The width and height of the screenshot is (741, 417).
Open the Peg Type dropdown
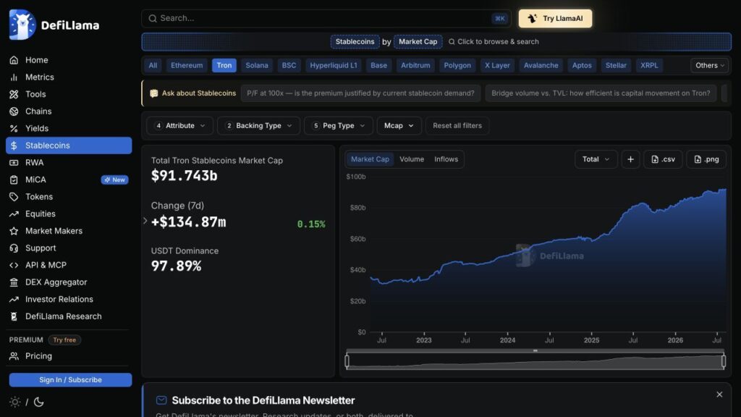tap(339, 126)
